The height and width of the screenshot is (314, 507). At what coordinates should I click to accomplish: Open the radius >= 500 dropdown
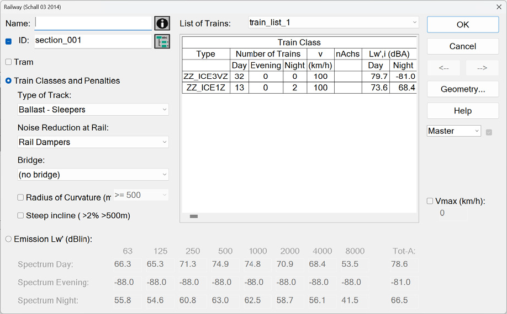[x=141, y=195]
